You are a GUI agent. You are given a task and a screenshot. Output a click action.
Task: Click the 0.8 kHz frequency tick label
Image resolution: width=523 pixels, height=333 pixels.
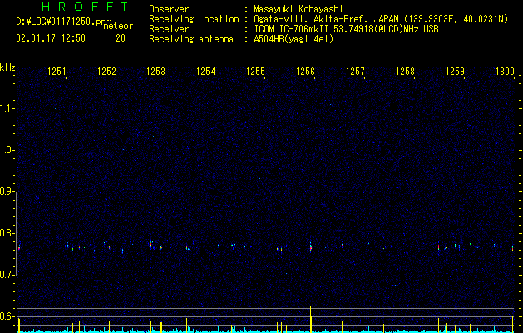(x=7, y=233)
